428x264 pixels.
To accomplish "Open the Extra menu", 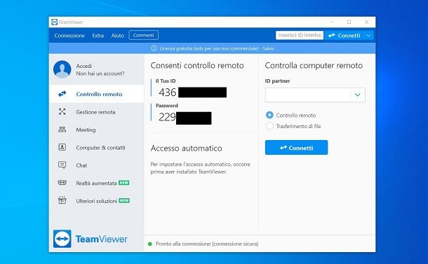I will 98,36.
